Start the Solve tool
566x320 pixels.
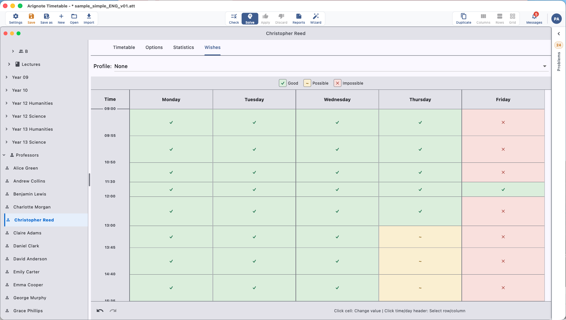[250, 19]
